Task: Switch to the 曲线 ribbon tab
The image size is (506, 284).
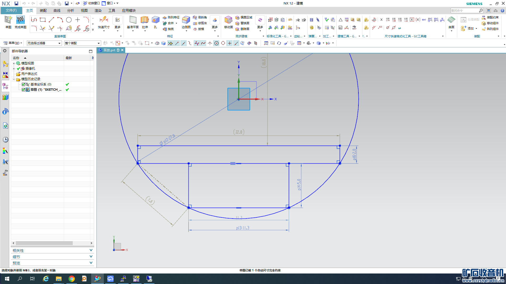Action: click(57, 11)
